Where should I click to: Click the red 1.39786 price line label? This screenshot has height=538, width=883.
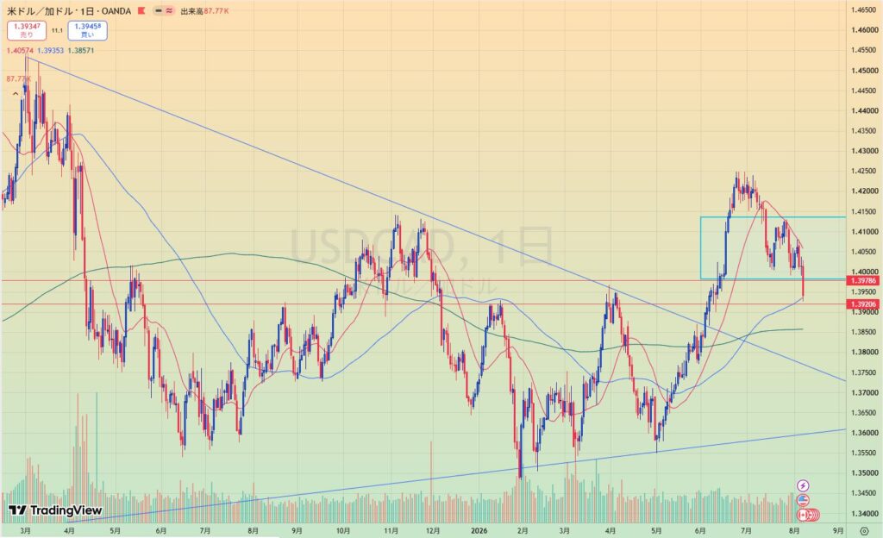[862, 280]
